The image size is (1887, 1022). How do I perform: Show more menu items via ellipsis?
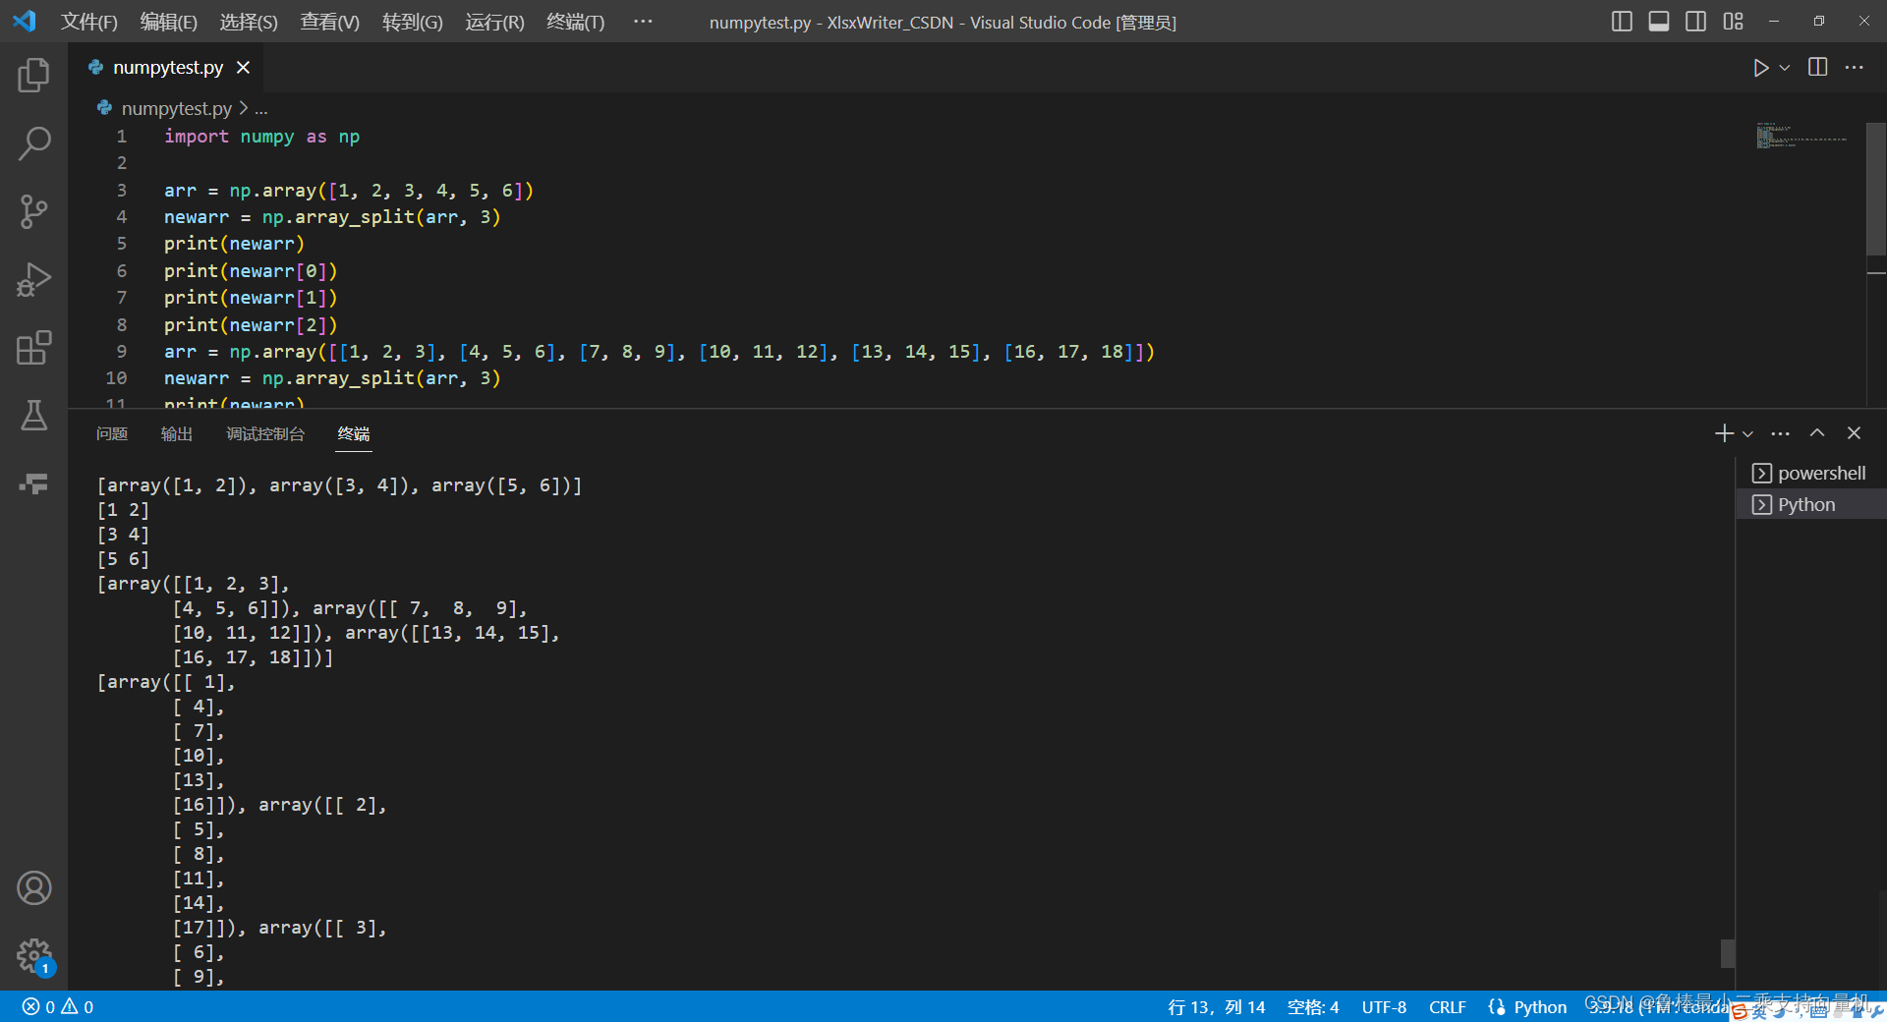[643, 22]
